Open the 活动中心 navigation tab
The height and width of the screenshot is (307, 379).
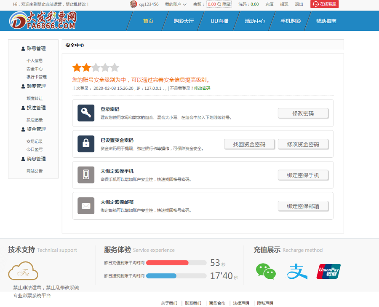click(x=254, y=20)
